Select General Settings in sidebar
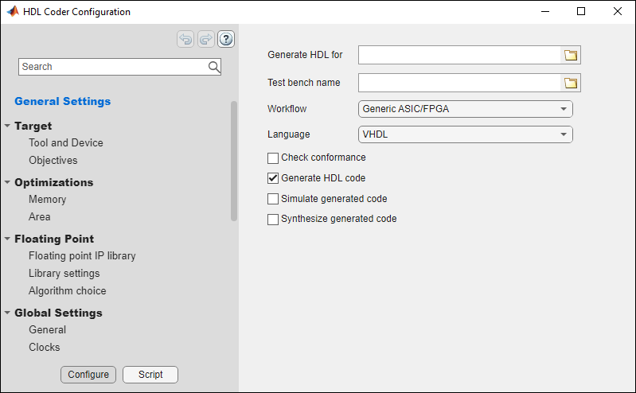636x393 pixels. point(62,101)
